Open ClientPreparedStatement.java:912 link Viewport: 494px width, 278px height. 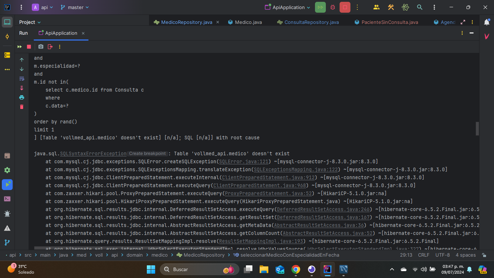point(268,177)
